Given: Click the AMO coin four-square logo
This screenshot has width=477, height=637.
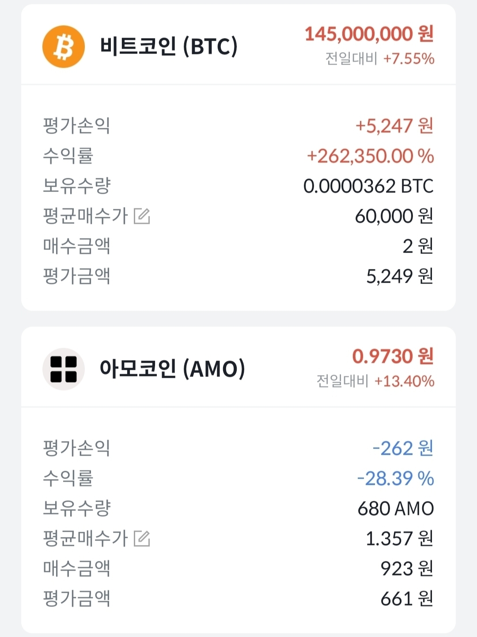Looking at the screenshot, I should pos(63,369).
